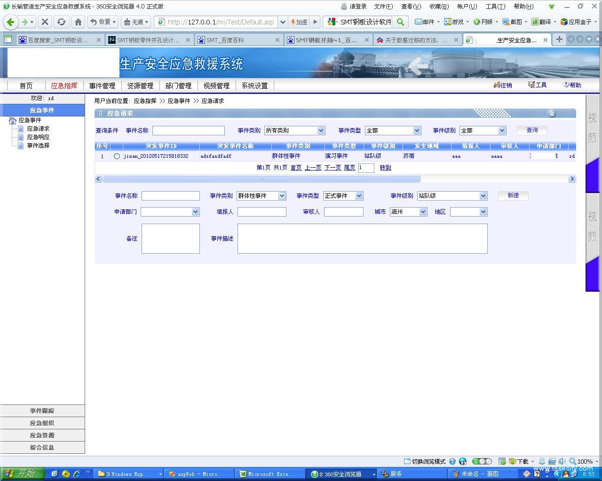602x481 pixels.
Task: Click the 加速 accelerate button
Action: 299,22
